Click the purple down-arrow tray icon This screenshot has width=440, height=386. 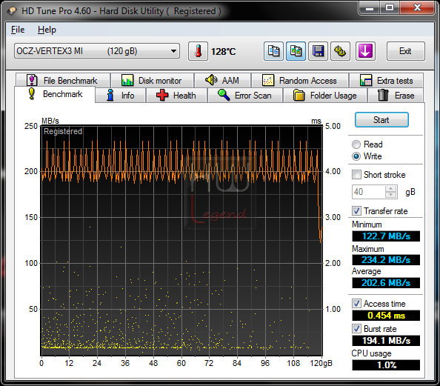tap(365, 51)
